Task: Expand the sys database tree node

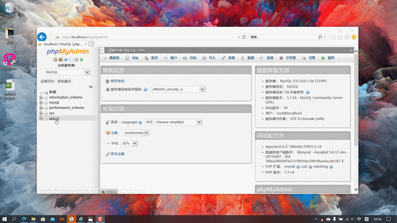Action: [41, 113]
